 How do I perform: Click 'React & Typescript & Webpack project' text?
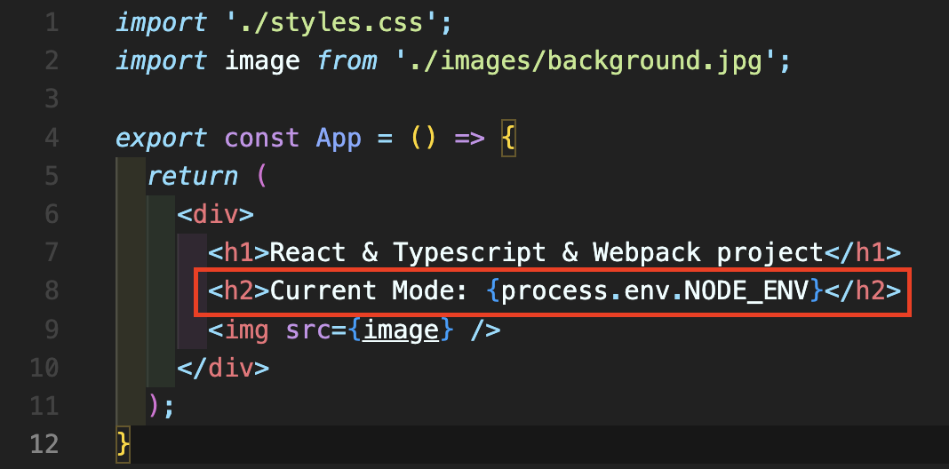(x=546, y=253)
